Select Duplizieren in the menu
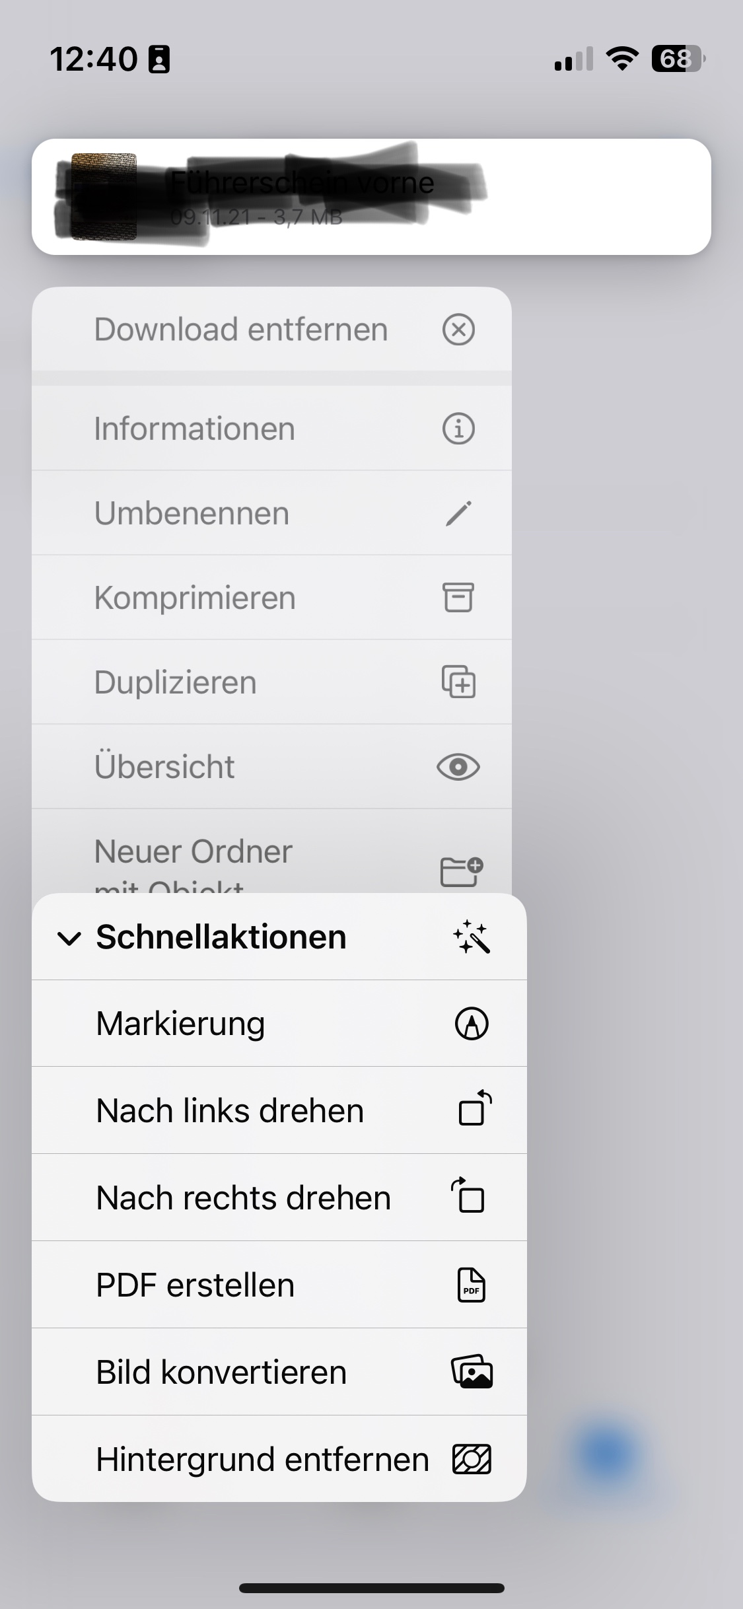This screenshot has height=1609, width=743. click(176, 682)
